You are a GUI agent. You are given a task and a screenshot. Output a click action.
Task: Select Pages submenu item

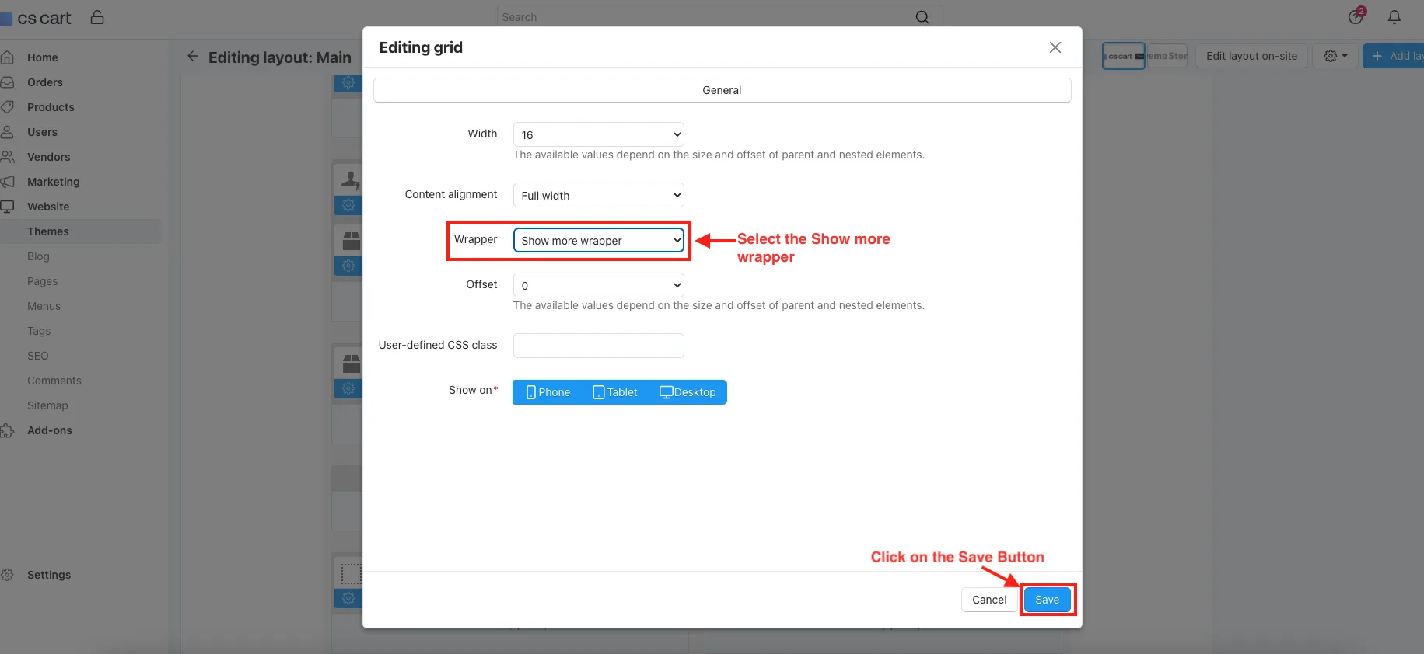point(42,281)
